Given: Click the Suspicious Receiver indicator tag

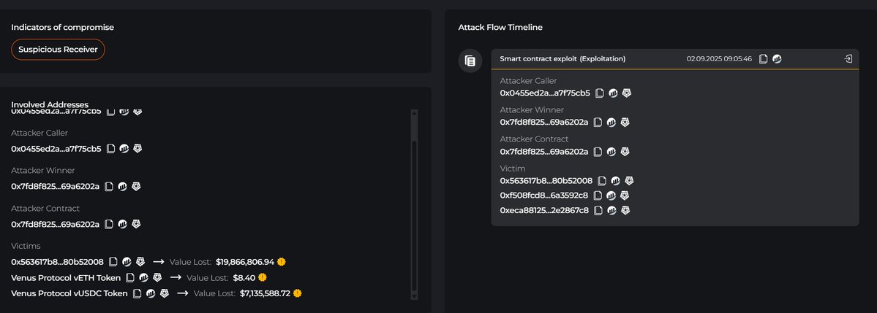Looking at the screenshot, I should 59,50.
